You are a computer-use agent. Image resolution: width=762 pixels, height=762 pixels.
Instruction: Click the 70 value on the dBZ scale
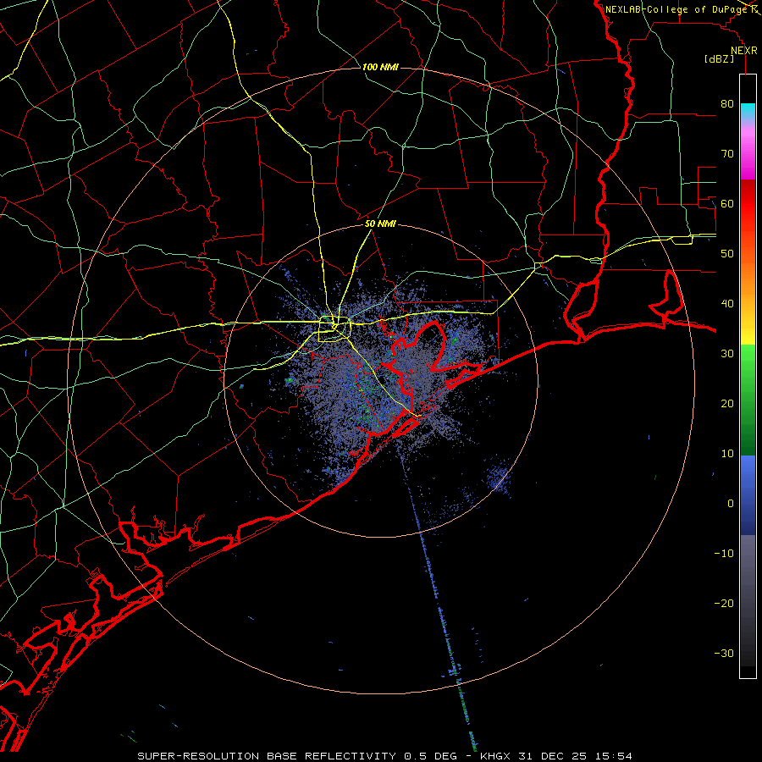click(727, 153)
